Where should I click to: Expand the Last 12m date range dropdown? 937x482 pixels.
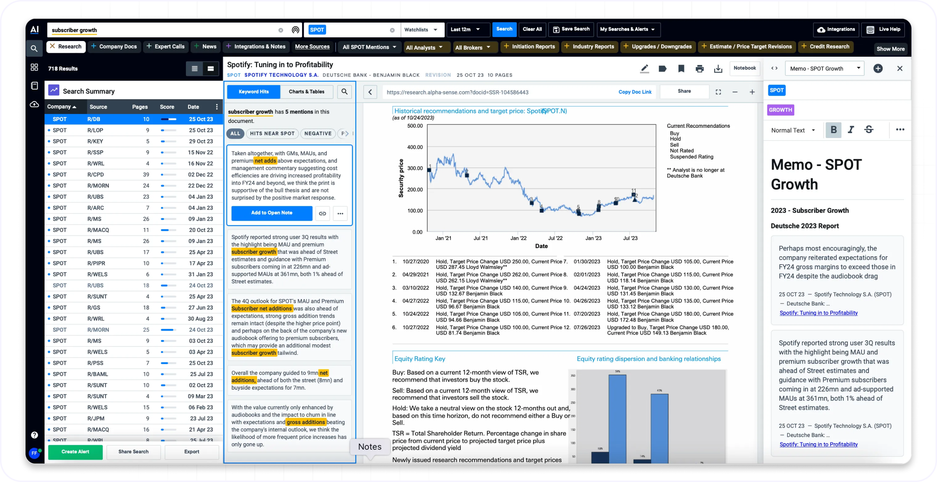pyautogui.click(x=466, y=29)
